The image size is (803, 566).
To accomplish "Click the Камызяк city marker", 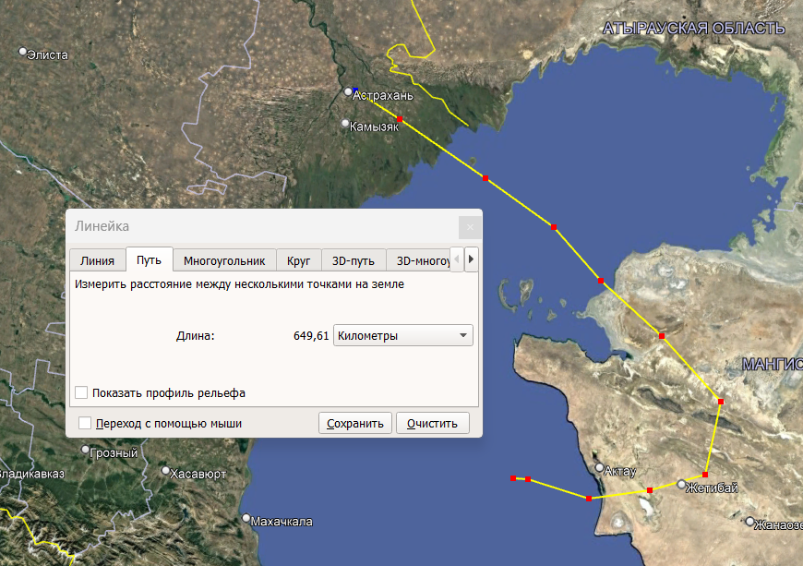I will [345, 123].
